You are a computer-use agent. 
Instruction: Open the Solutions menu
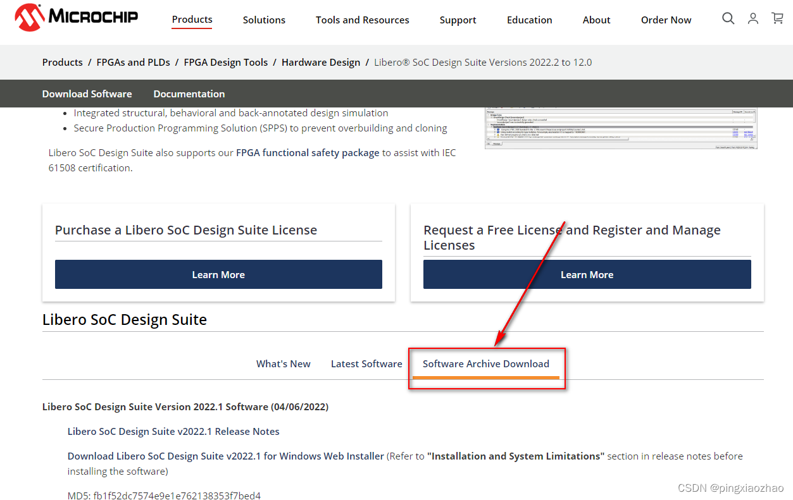pyautogui.click(x=264, y=20)
